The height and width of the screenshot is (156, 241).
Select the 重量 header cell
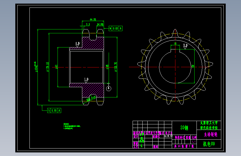(188, 137)
